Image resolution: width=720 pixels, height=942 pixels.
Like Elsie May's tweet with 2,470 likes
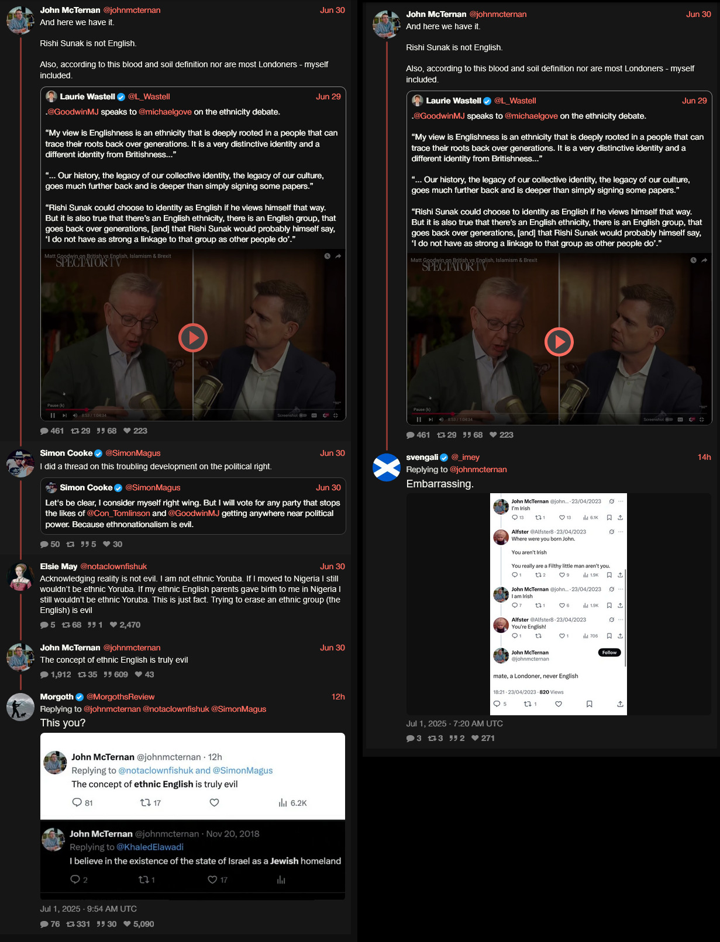click(x=113, y=625)
